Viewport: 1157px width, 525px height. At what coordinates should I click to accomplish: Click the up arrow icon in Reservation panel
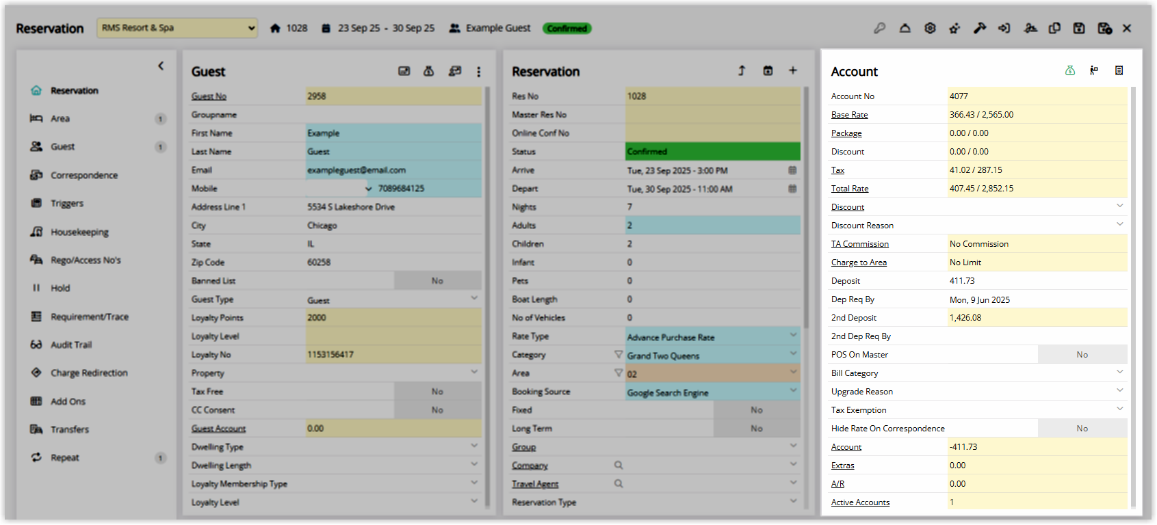pyautogui.click(x=742, y=70)
